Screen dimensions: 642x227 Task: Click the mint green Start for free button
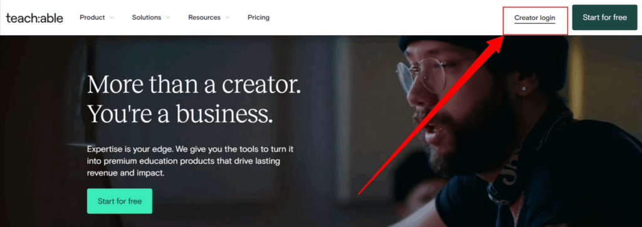click(120, 201)
